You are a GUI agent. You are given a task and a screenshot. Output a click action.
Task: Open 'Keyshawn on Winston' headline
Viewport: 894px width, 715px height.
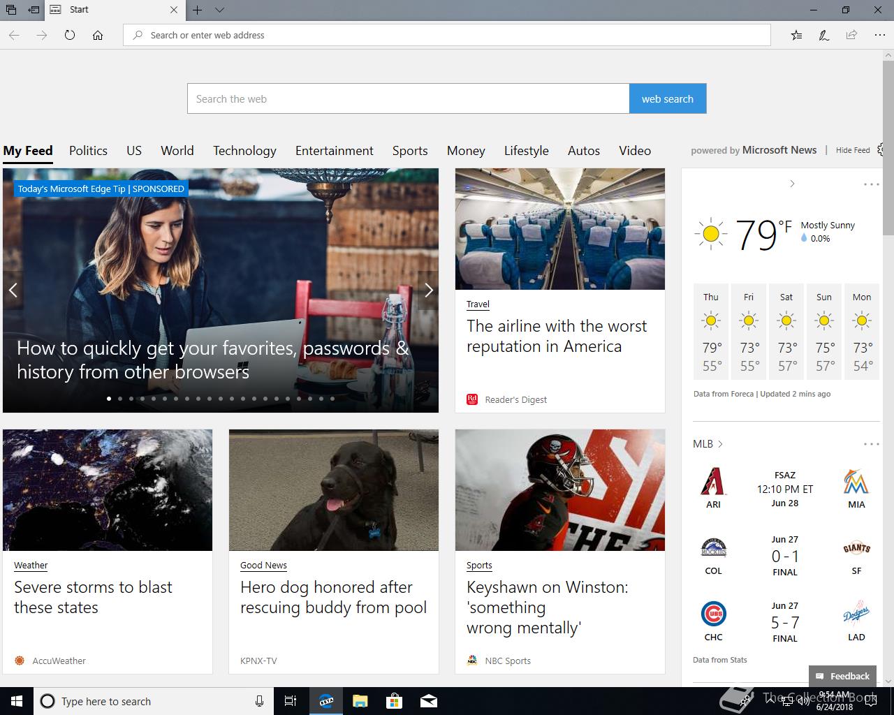tap(548, 607)
